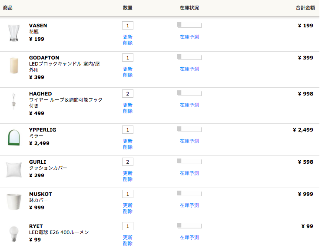This screenshot has height=251, width=322.
Task: Delete the YPPERLIG mirror via 削除
Action: tap(127, 147)
